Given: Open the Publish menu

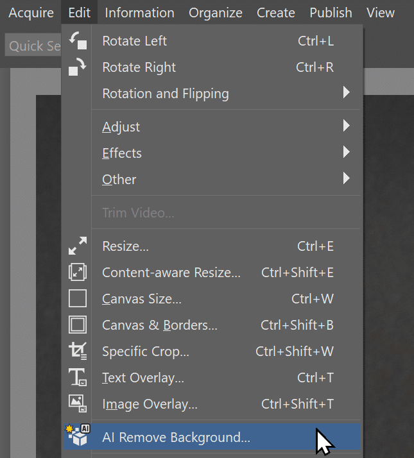Looking at the screenshot, I should (x=331, y=13).
